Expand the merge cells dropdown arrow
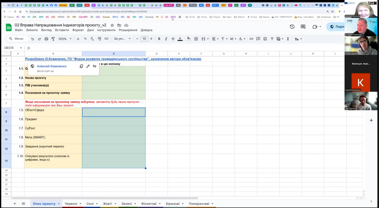This screenshot has height=208, width=379. pos(208,39)
